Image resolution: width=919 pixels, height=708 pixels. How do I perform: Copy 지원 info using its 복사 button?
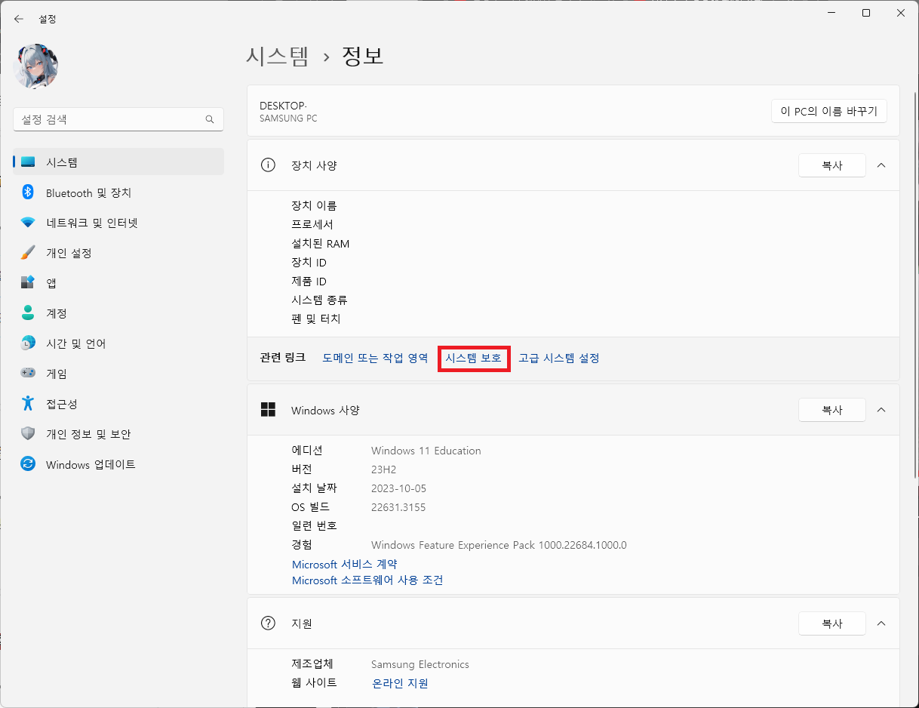click(x=831, y=623)
